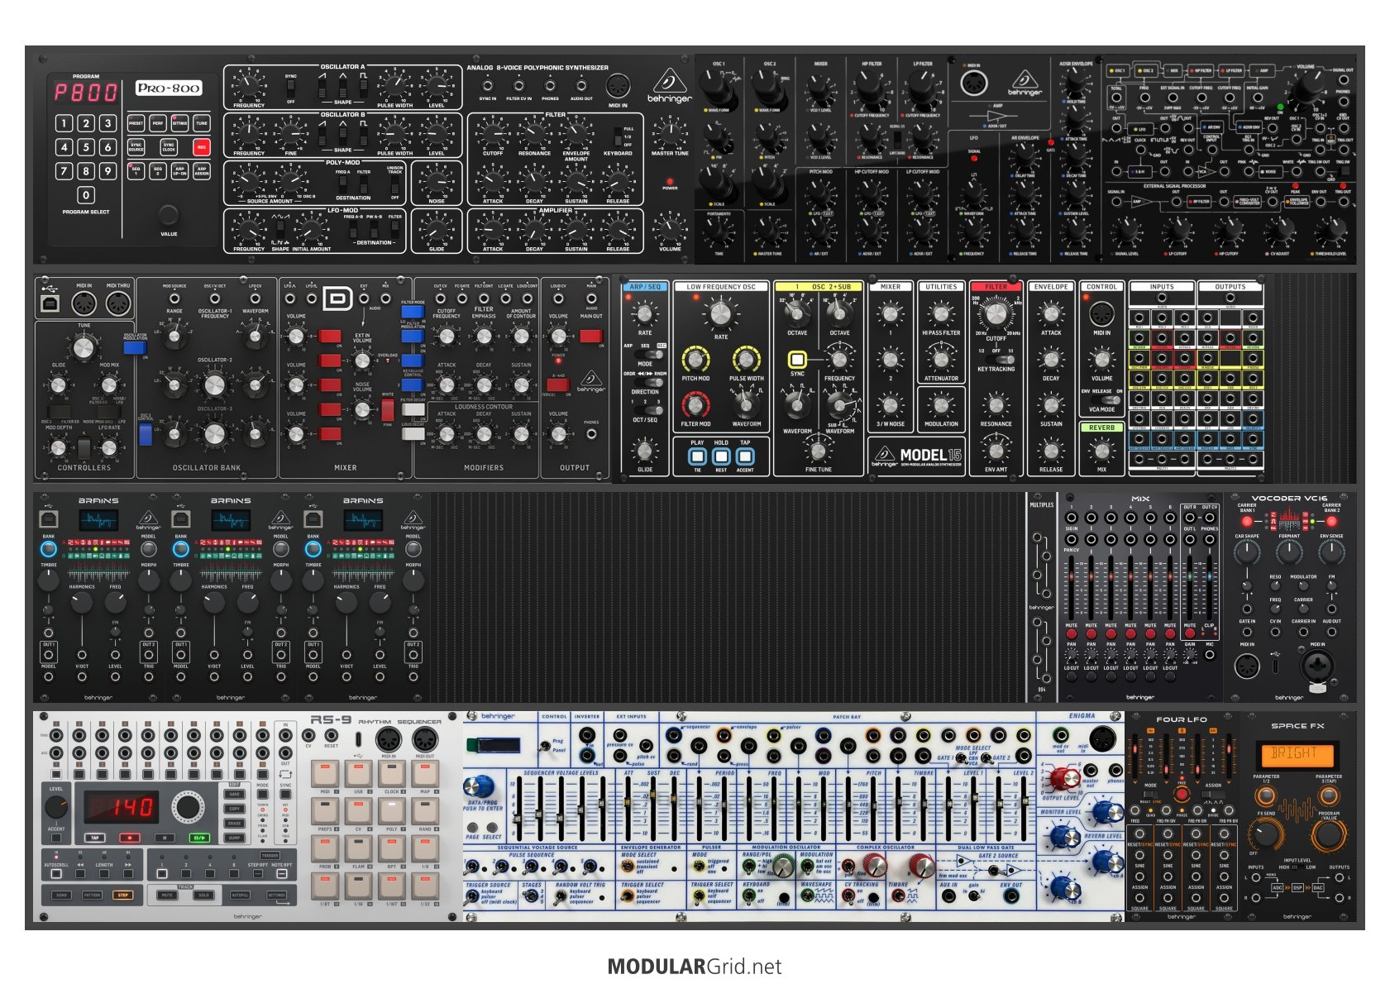The width and height of the screenshot is (1390, 984).
Task: Click the RS-9 track SOLO button
Action: click(203, 895)
